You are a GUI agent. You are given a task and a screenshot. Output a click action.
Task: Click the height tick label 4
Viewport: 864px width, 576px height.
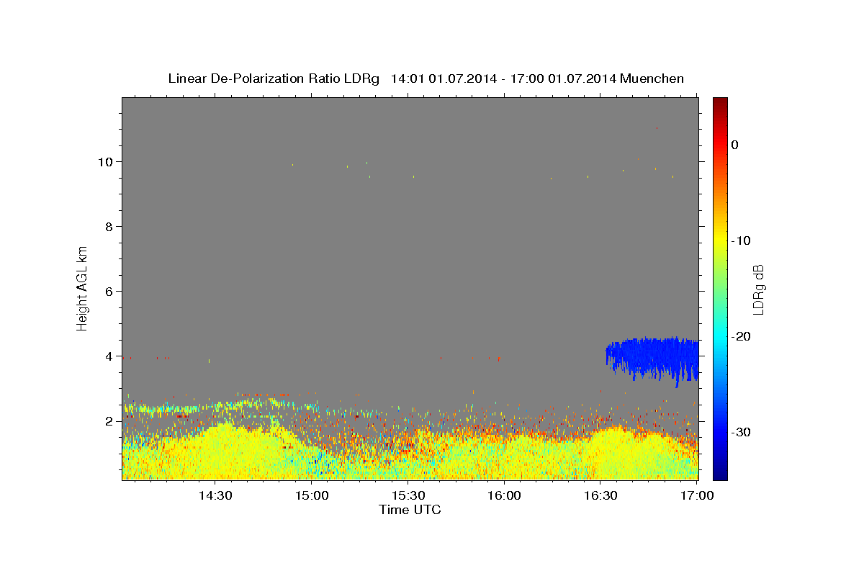point(110,356)
